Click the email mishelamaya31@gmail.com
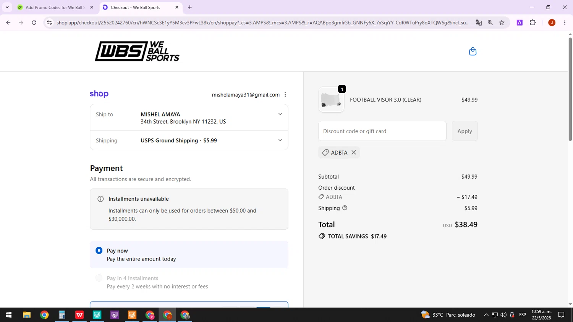The width and height of the screenshot is (573, 322). click(x=246, y=95)
